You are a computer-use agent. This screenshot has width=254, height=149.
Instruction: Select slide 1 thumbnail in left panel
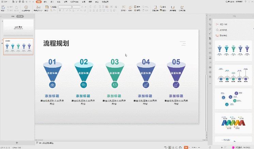(18, 27)
